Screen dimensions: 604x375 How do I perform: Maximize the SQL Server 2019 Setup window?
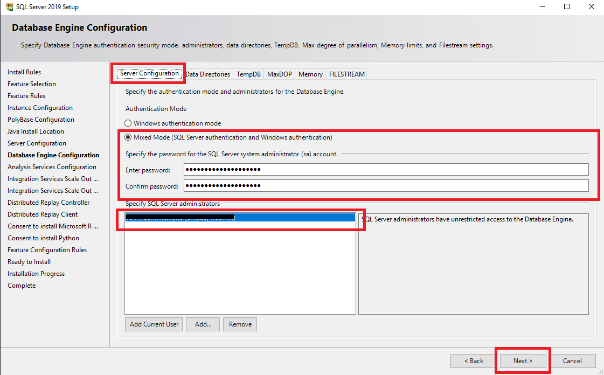pyautogui.click(x=567, y=6)
